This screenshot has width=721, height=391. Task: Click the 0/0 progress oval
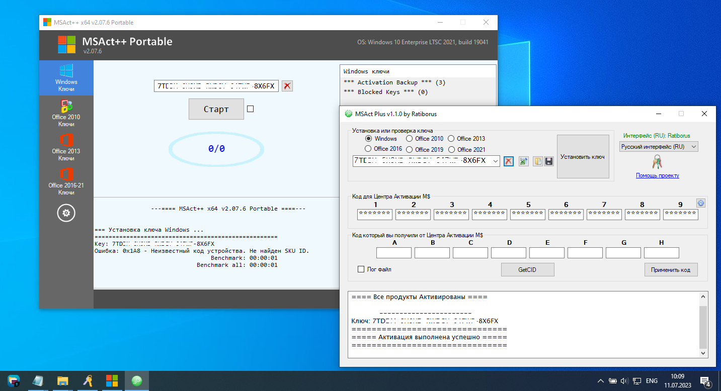216,149
